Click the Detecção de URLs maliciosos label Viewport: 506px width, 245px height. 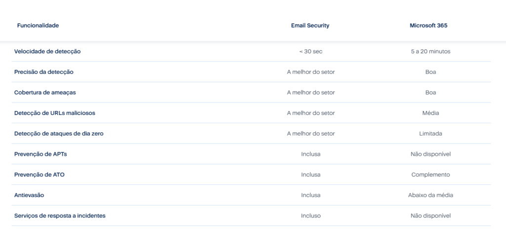[x=55, y=113]
